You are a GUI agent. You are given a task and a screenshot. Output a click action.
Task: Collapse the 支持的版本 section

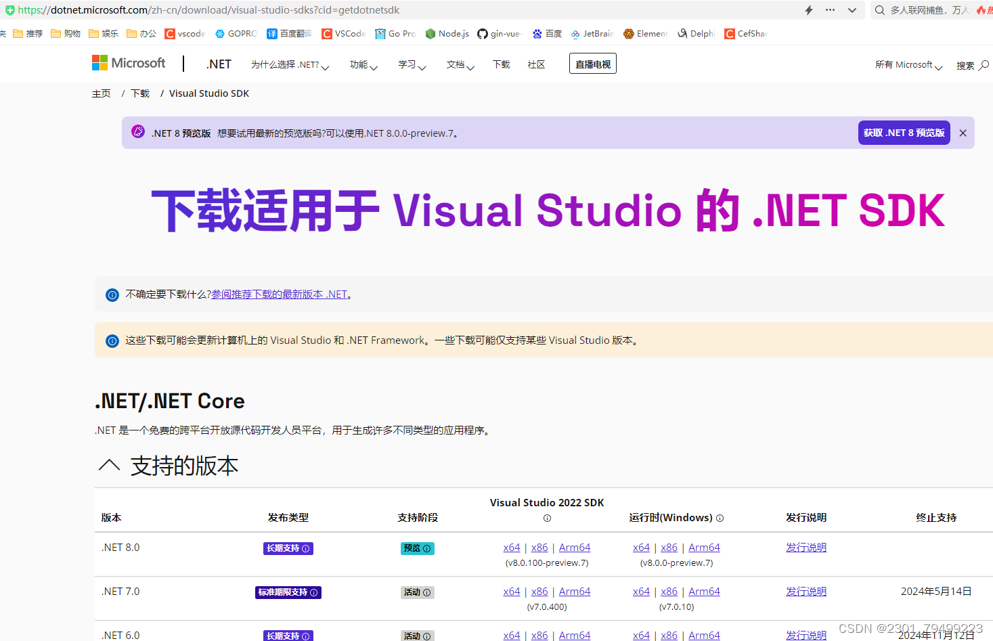109,465
